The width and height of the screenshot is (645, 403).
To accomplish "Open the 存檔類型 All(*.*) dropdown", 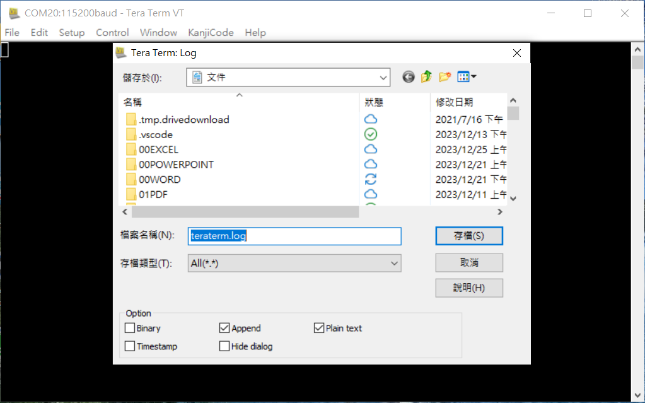I will coord(394,264).
